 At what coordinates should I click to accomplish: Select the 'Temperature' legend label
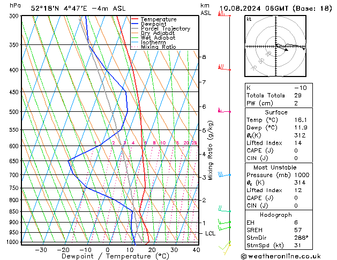[x=159, y=19]
